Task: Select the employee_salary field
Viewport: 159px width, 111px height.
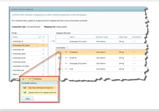Action: (19, 62)
